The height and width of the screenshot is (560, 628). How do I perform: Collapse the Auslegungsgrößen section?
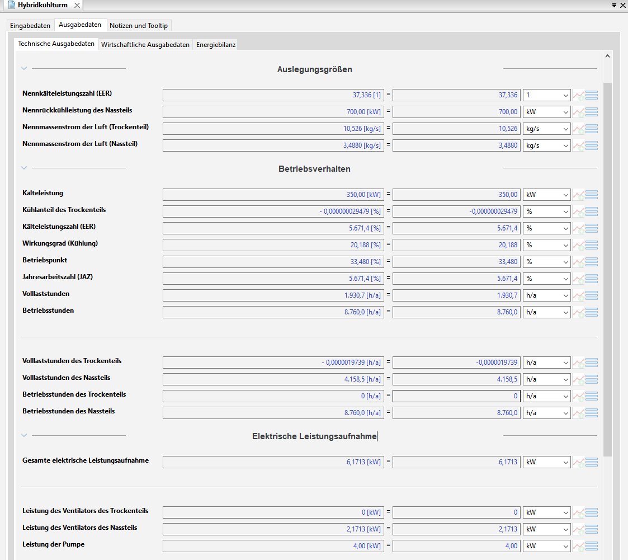(24, 68)
